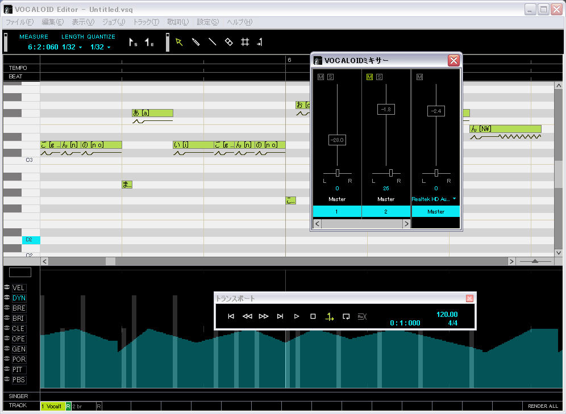
Task: Adjust Master volume fader at -2.4
Action: tap(436, 111)
